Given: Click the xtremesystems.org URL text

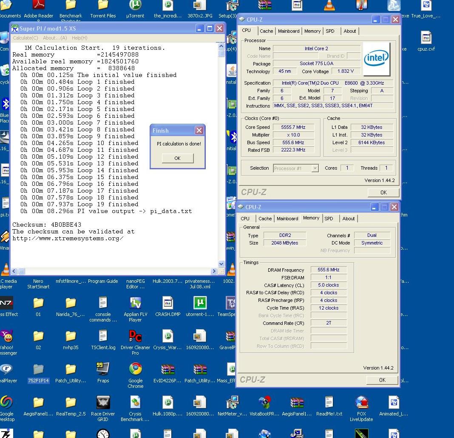Looking at the screenshot, I should (68, 239).
